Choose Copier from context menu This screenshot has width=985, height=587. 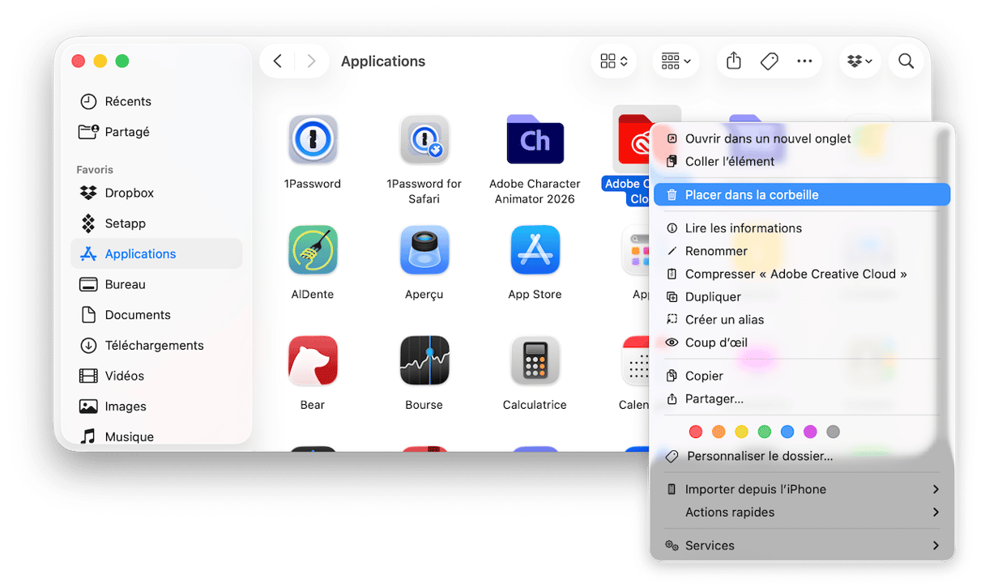coord(802,376)
